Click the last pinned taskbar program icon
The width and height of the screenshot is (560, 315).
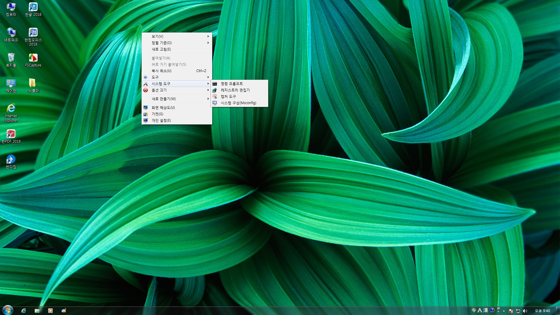coord(64,311)
